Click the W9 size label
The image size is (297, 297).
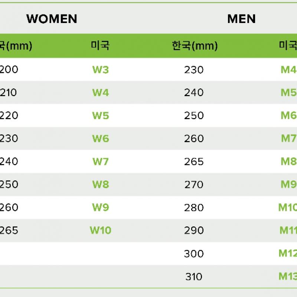(x=100, y=208)
